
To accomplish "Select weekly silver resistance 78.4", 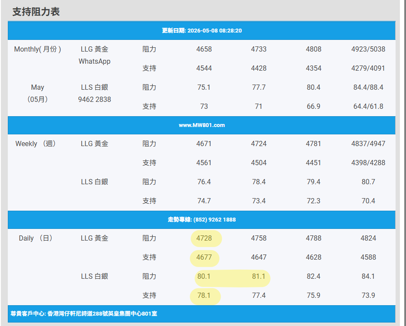I will point(259,182).
